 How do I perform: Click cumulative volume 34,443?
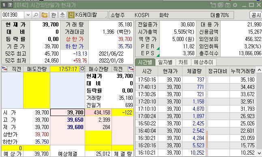coord(247,87)
